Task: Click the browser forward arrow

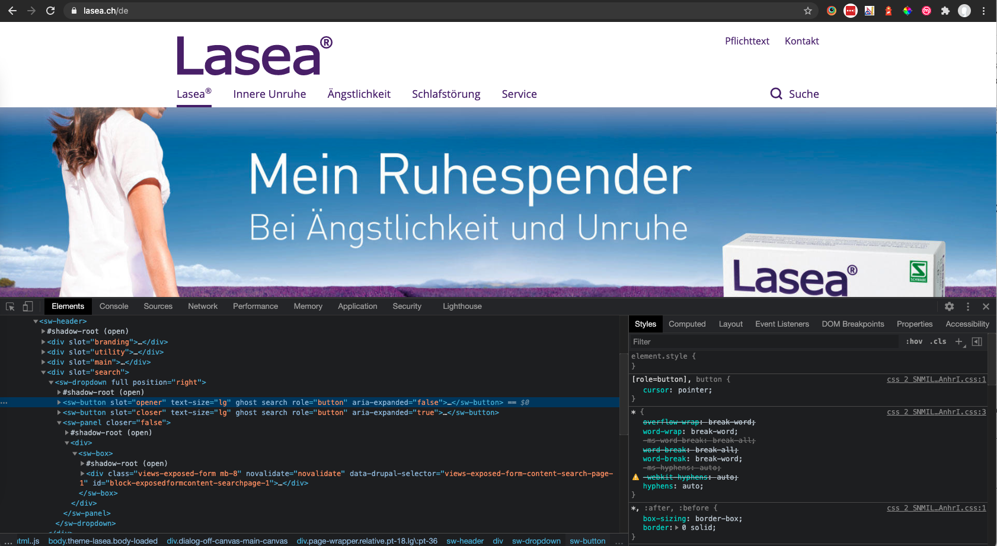Action: [31, 11]
